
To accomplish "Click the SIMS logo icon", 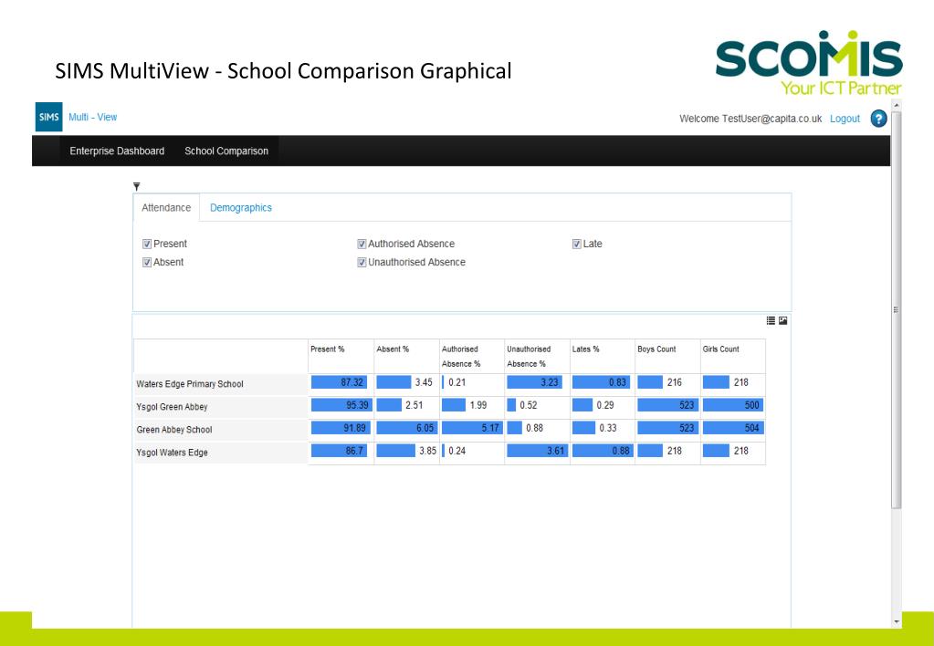I will [48, 117].
